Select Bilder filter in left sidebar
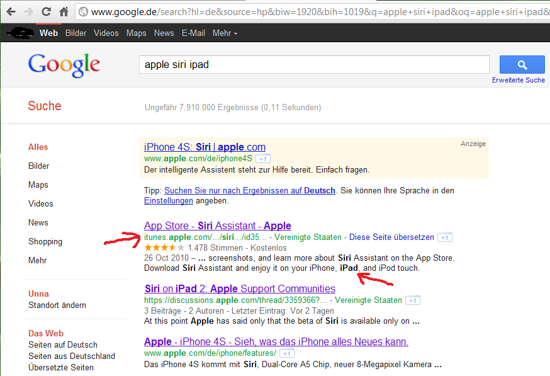This screenshot has width=550, height=376. tap(38, 166)
